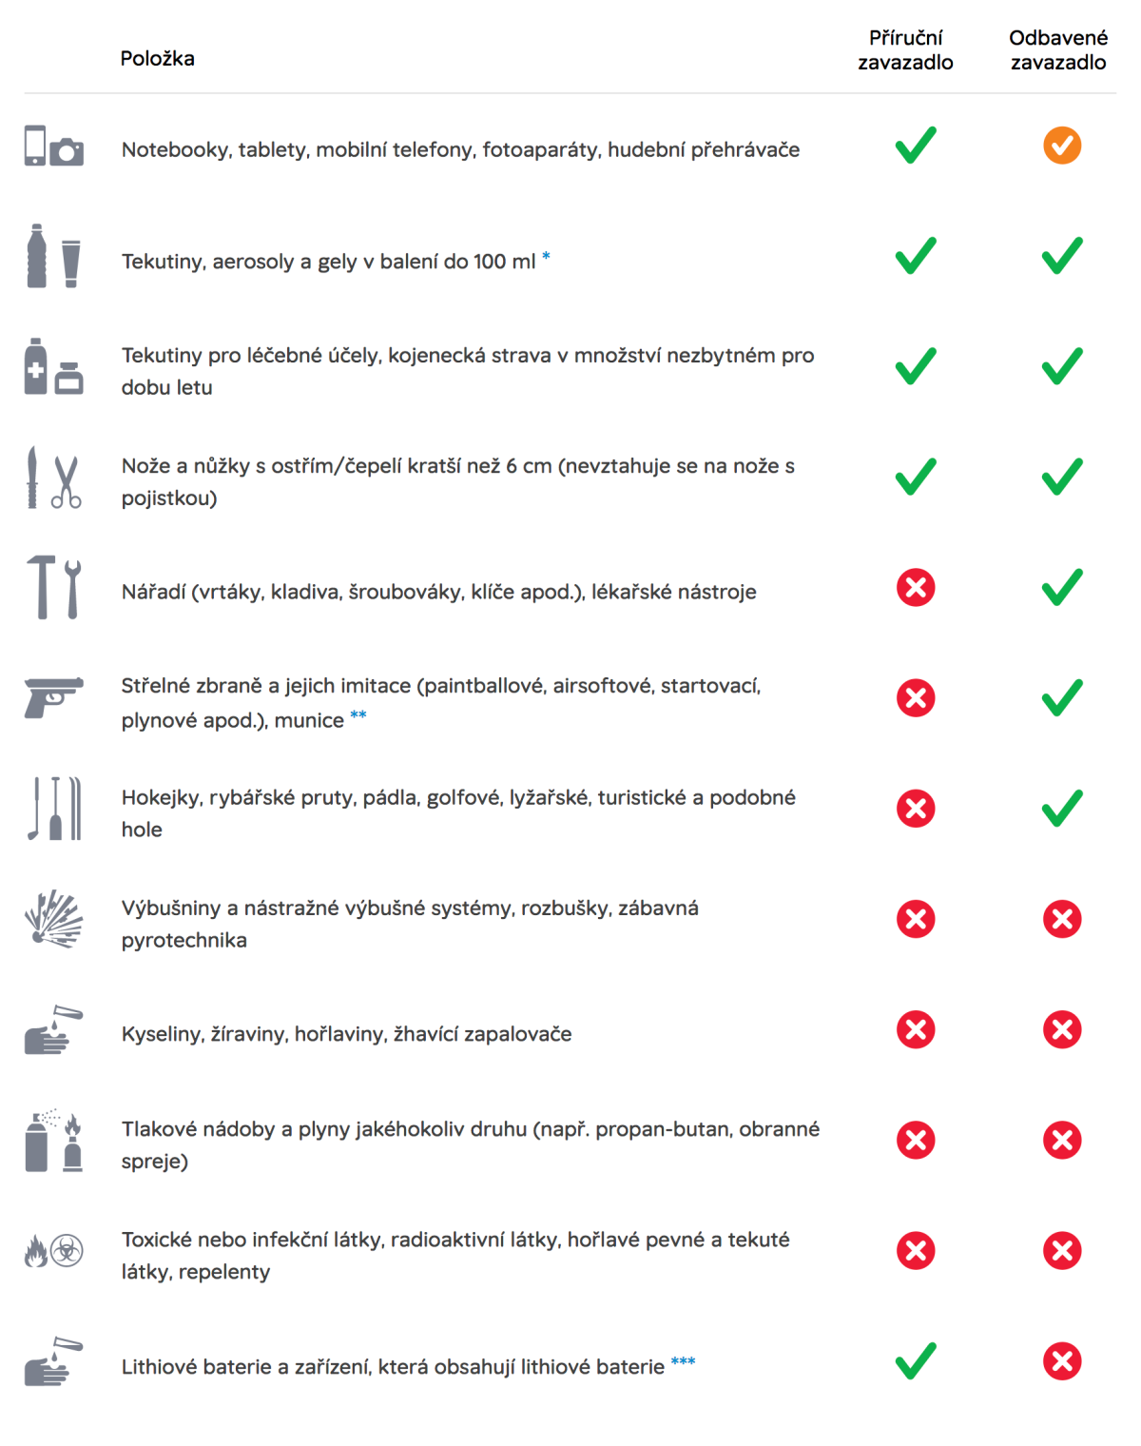This screenshot has height=1446, width=1141.
Task: Click the bottle and tube liquids icon
Action: point(53,257)
